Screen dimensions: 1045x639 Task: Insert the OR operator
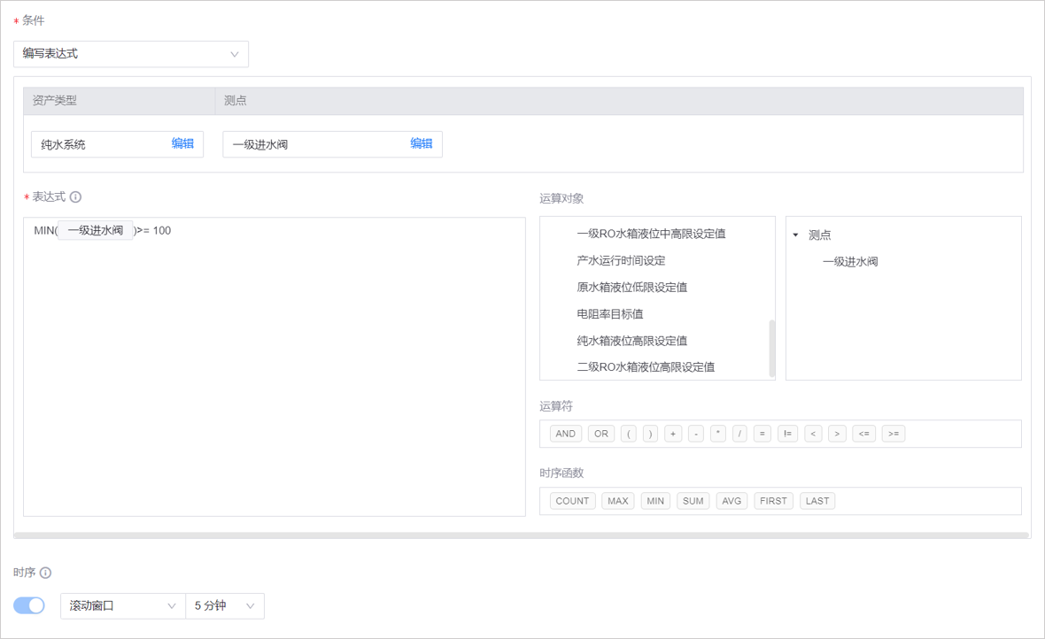601,434
